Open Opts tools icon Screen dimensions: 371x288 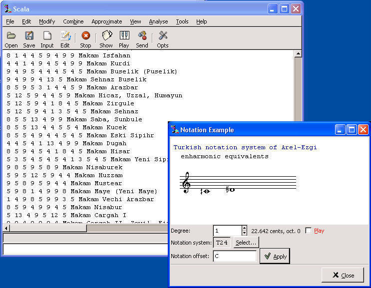163,39
